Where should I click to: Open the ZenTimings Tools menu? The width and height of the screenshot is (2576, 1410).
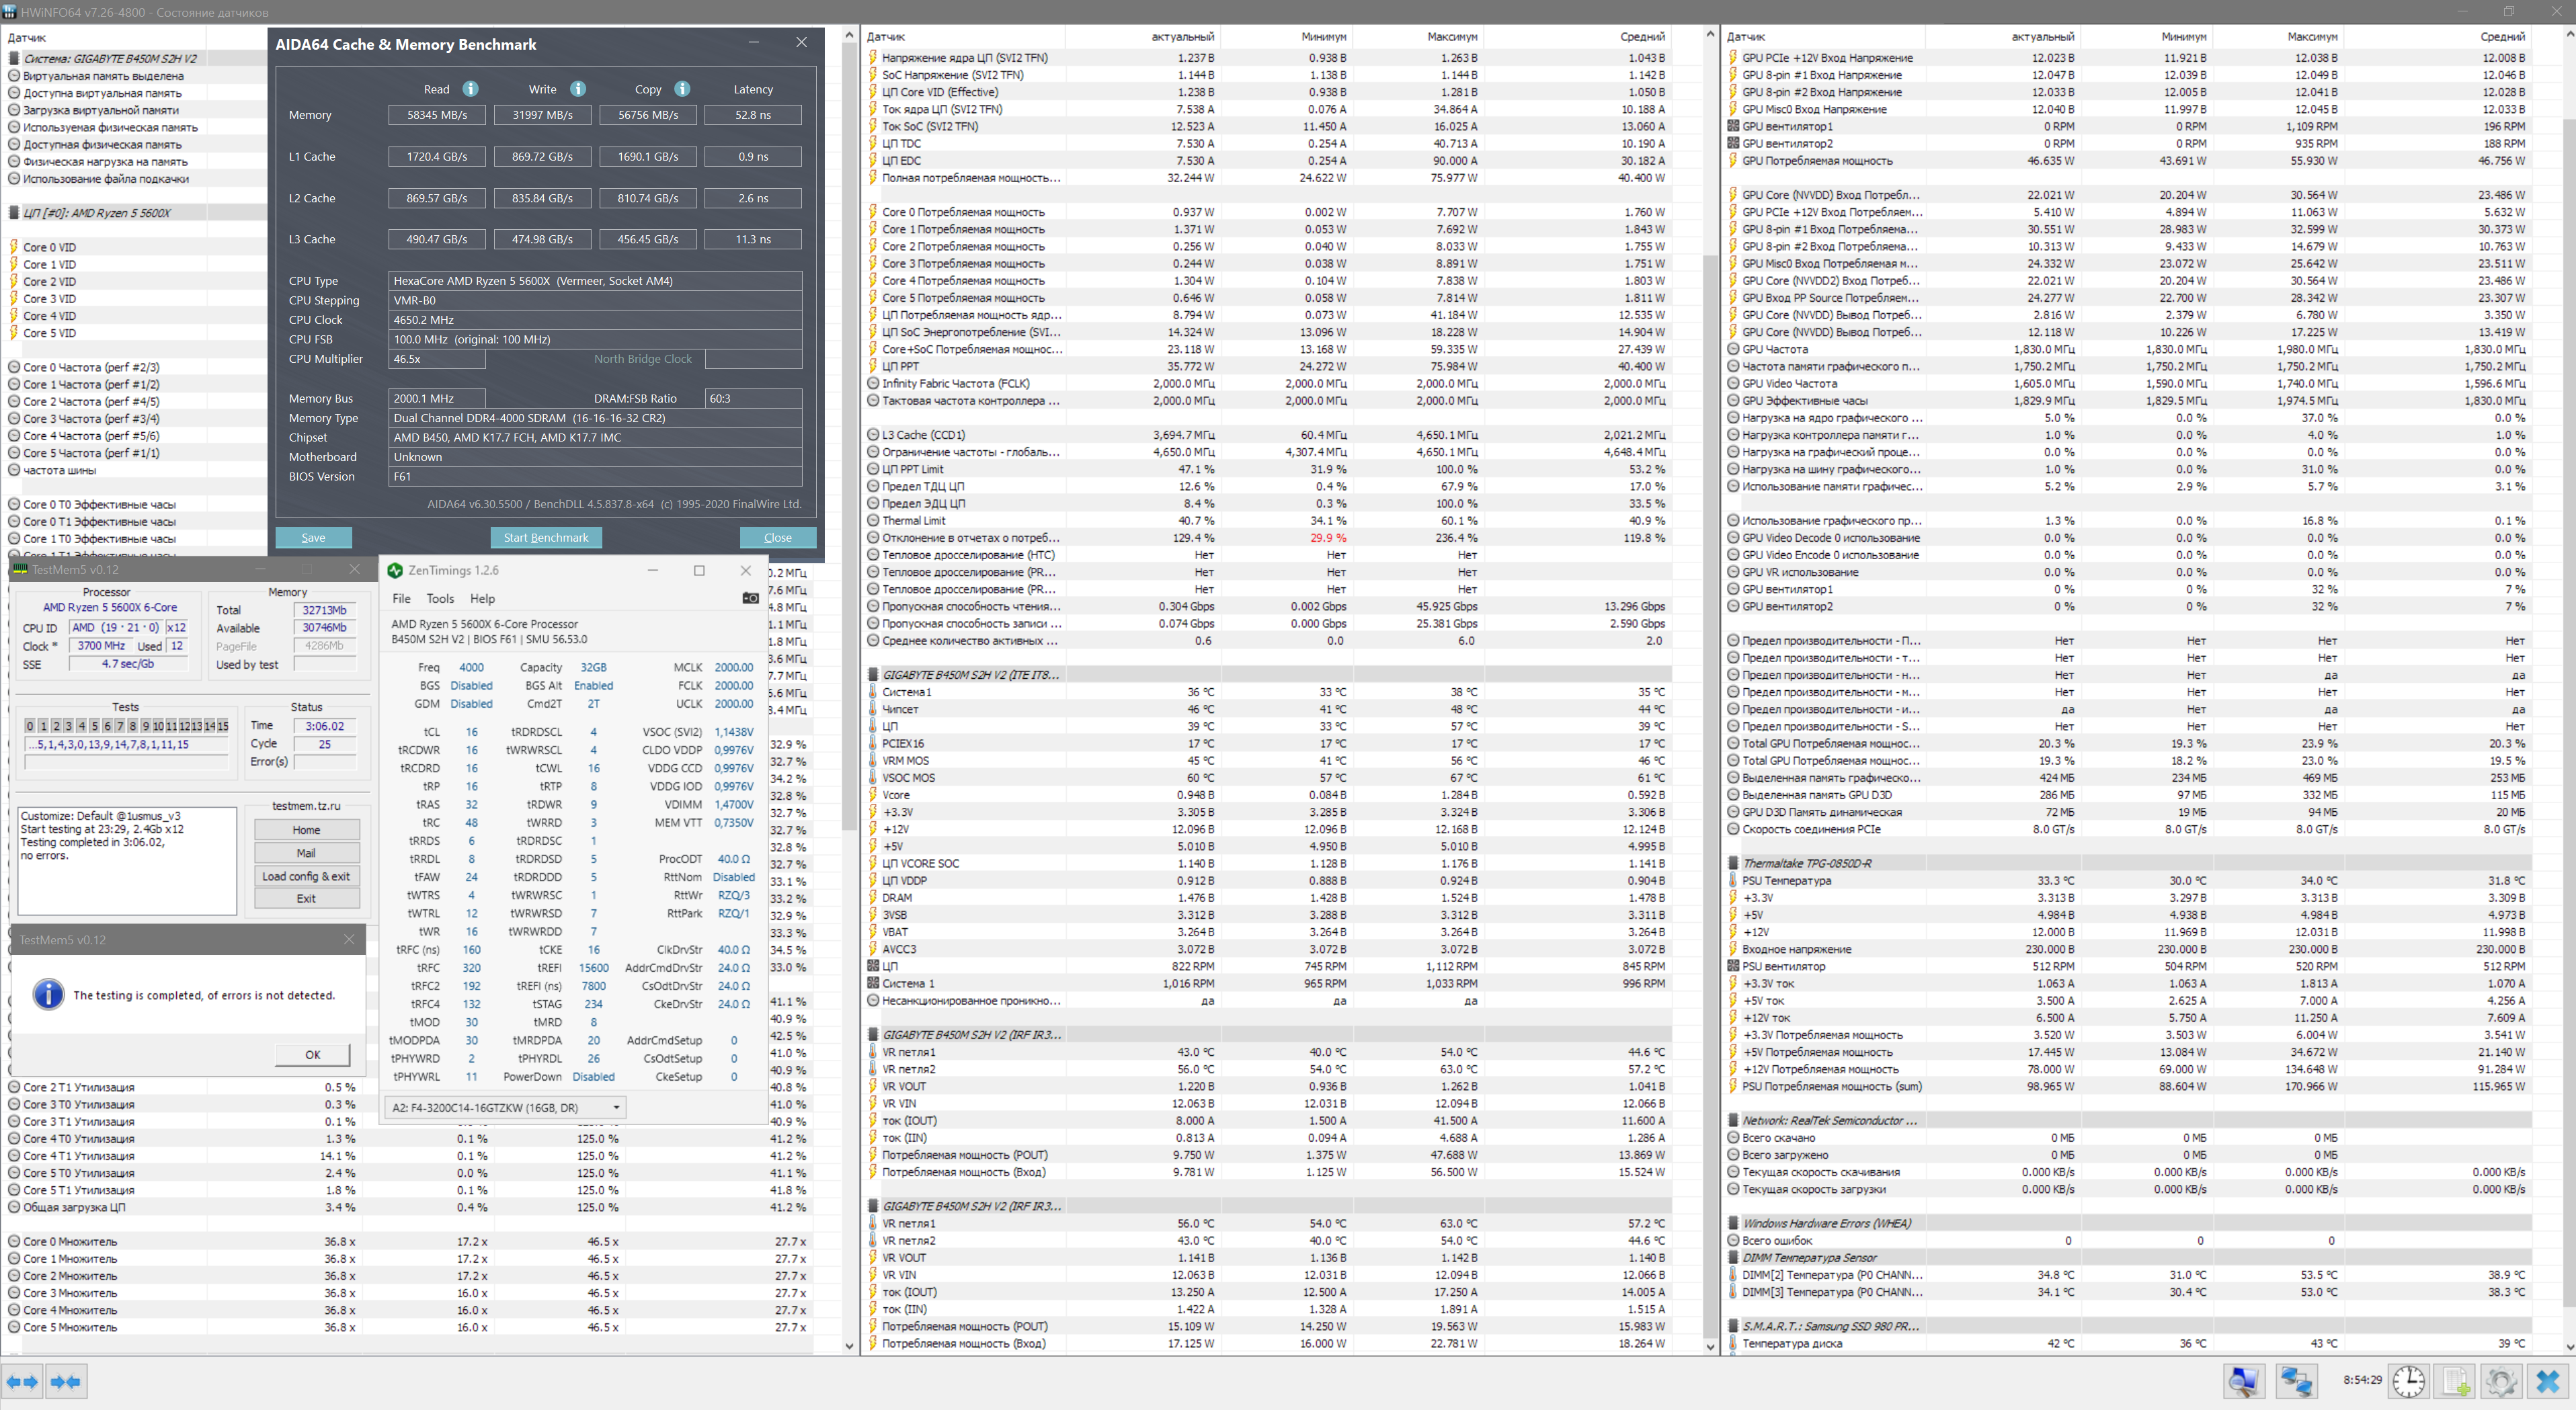click(440, 598)
